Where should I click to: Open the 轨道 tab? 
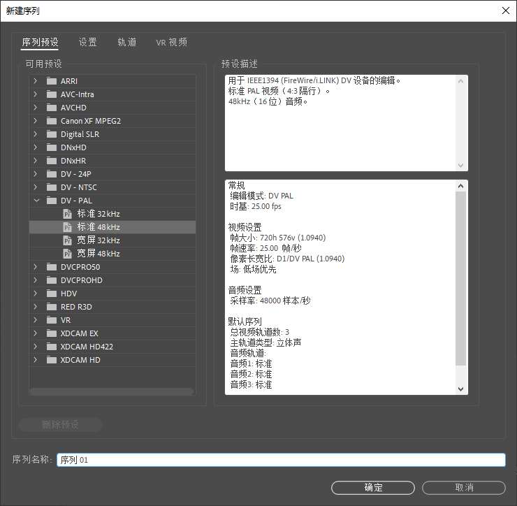127,42
